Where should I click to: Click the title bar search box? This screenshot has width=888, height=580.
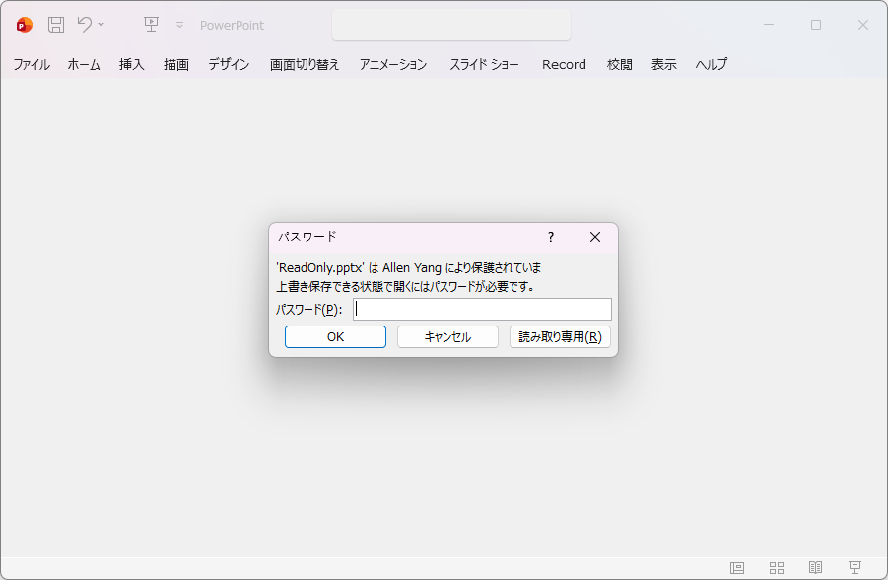(x=451, y=25)
